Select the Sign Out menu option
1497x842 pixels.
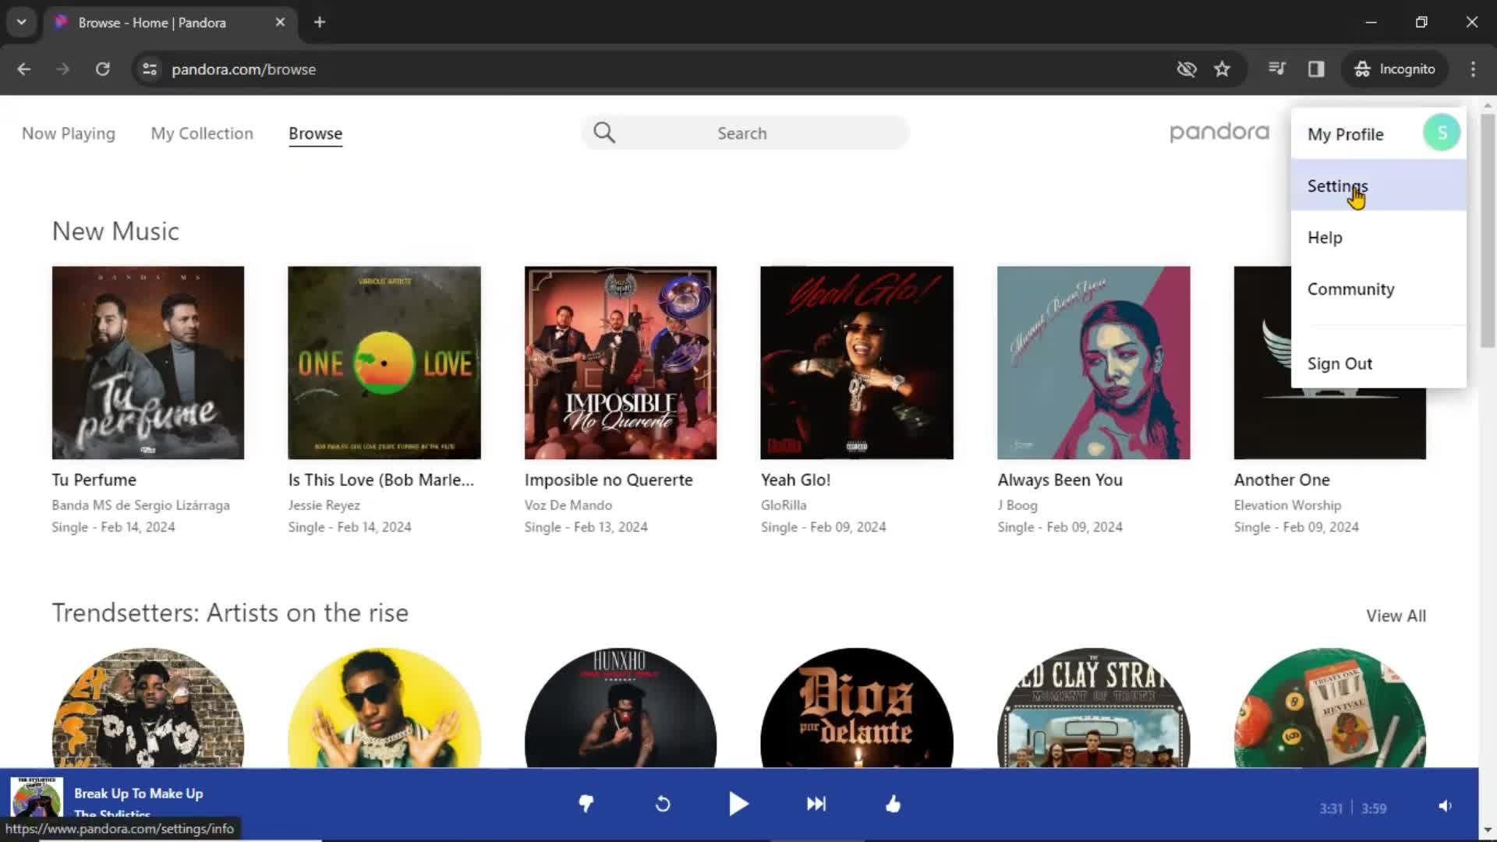tap(1340, 363)
